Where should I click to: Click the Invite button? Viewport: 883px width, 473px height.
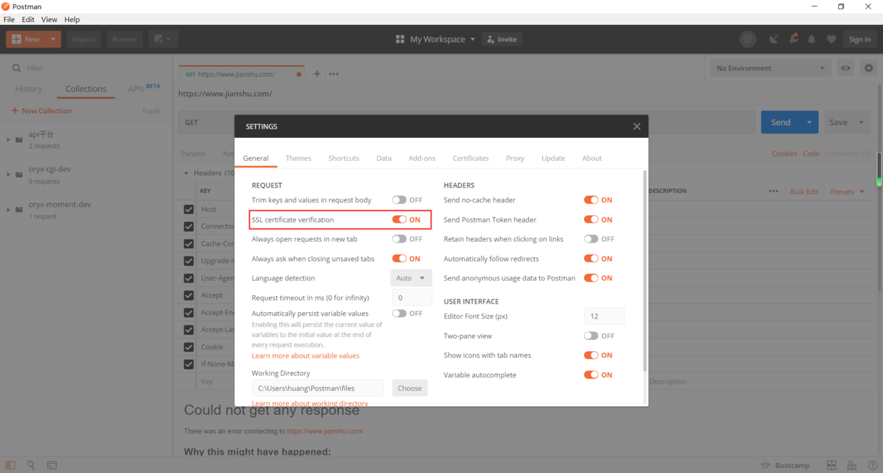tap(502, 39)
